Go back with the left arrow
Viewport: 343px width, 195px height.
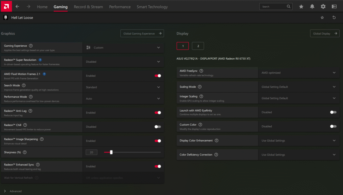[17, 7]
